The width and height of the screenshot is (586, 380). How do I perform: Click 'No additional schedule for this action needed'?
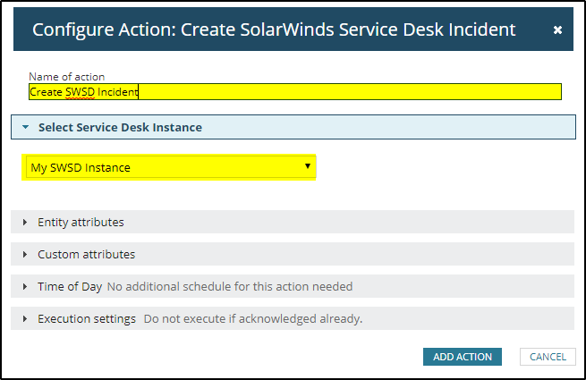point(230,287)
